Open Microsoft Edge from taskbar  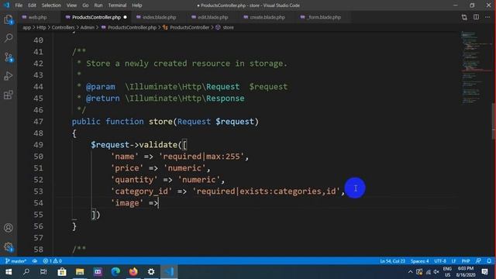115,272
